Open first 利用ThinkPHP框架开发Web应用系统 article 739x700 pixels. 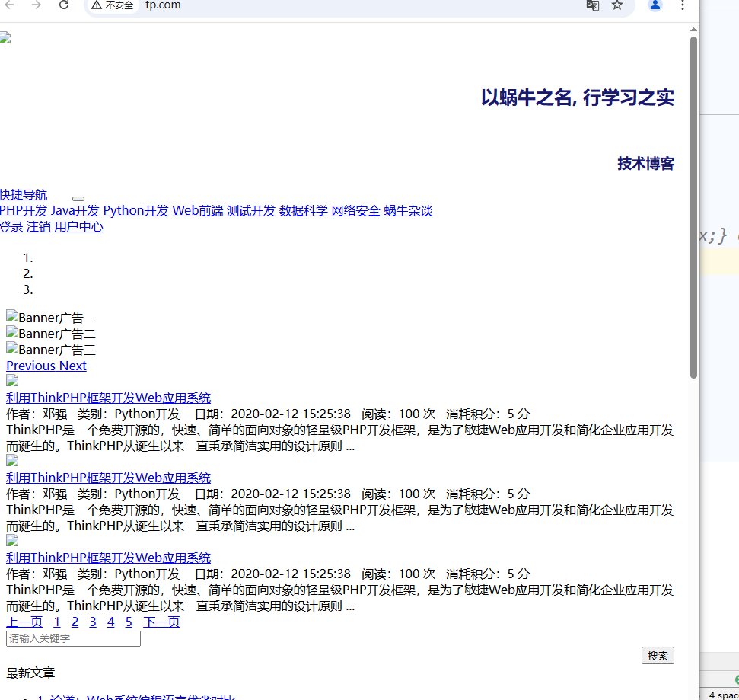(108, 398)
